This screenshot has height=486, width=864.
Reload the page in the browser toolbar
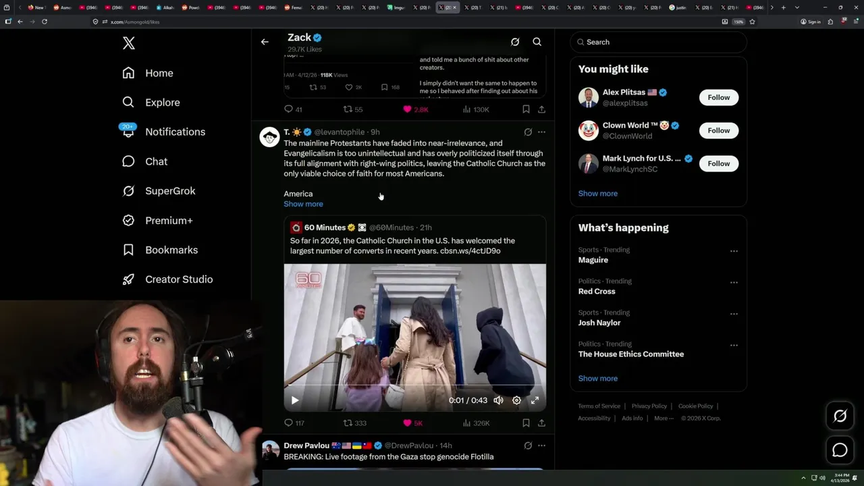45,22
